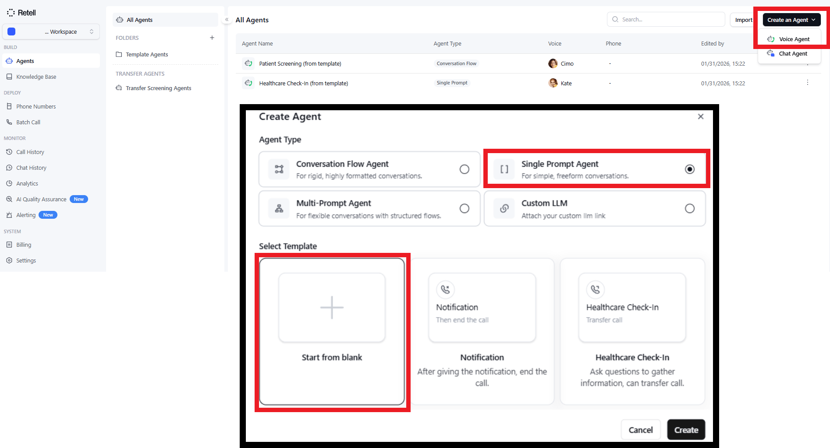This screenshot has height=448, width=830.
Task: Click the Settings gear icon
Action: [x=9, y=260]
